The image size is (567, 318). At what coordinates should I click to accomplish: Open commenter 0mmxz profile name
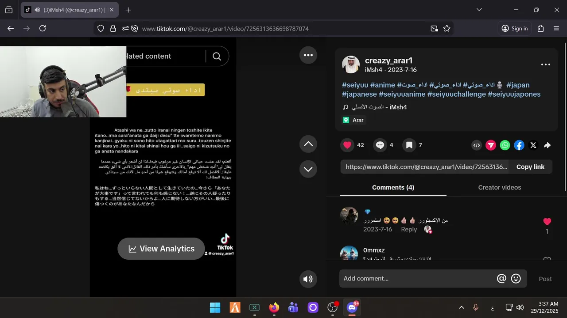coord(374,250)
